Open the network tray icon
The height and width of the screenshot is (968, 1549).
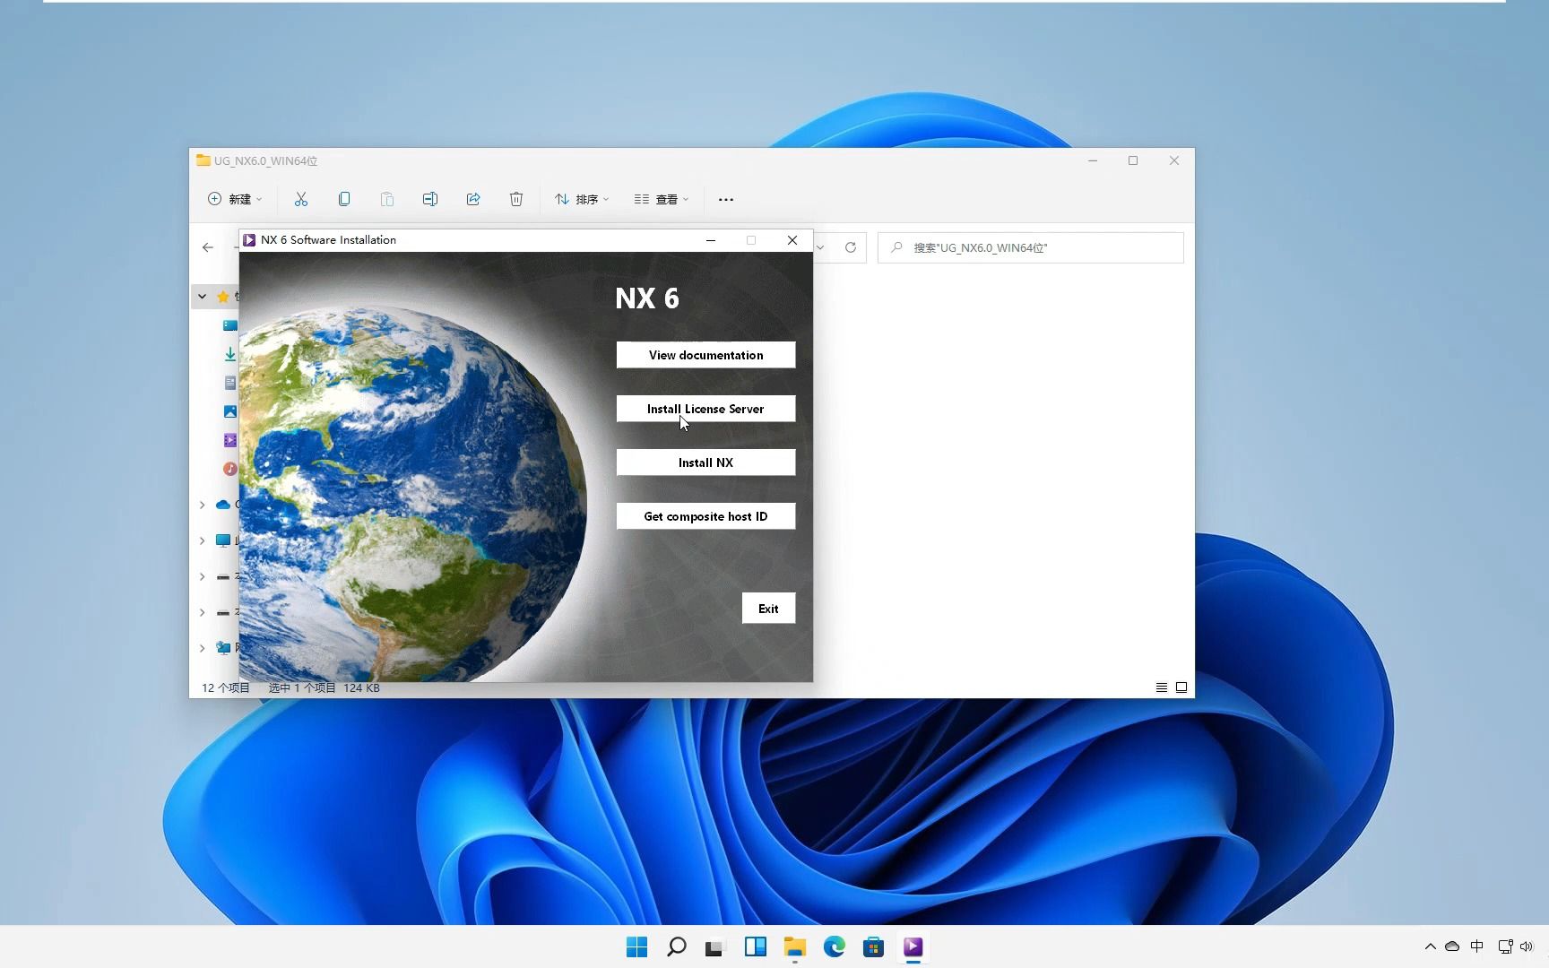tap(1506, 946)
